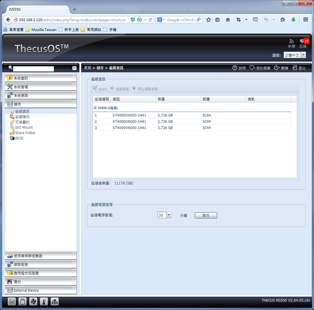The height and width of the screenshot is (310, 314).
Task: Select disk 1 row ST4000VN000-1H41
Action: coord(192,115)
